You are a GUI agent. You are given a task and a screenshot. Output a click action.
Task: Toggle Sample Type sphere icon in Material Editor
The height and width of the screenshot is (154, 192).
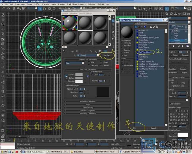[113, 17]
